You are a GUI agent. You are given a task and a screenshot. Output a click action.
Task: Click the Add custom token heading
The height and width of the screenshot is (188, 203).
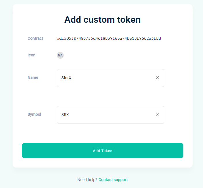point(102,20)
